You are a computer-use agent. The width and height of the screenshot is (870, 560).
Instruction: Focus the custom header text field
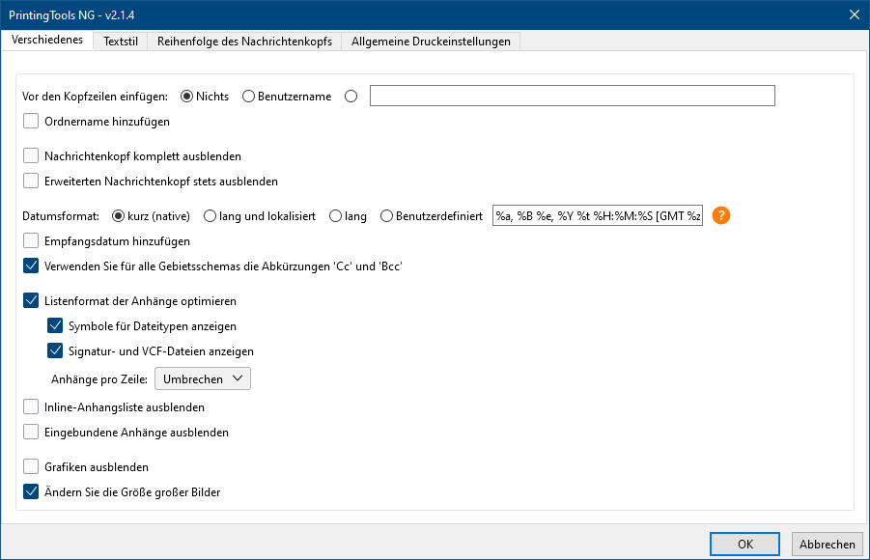[x=572, y=96]
